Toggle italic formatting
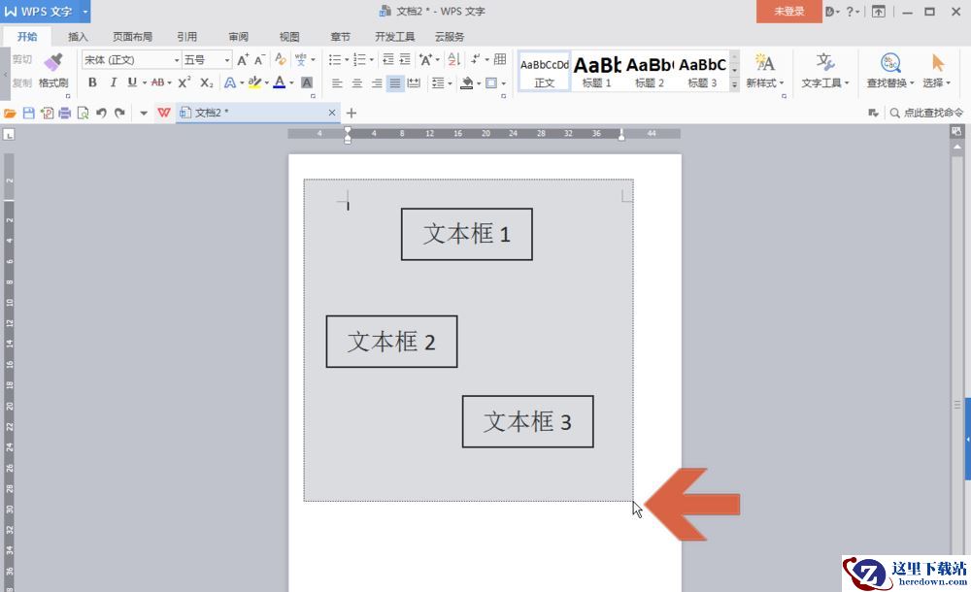This screenshot has width=971, height=592. (x=113, y=82)
